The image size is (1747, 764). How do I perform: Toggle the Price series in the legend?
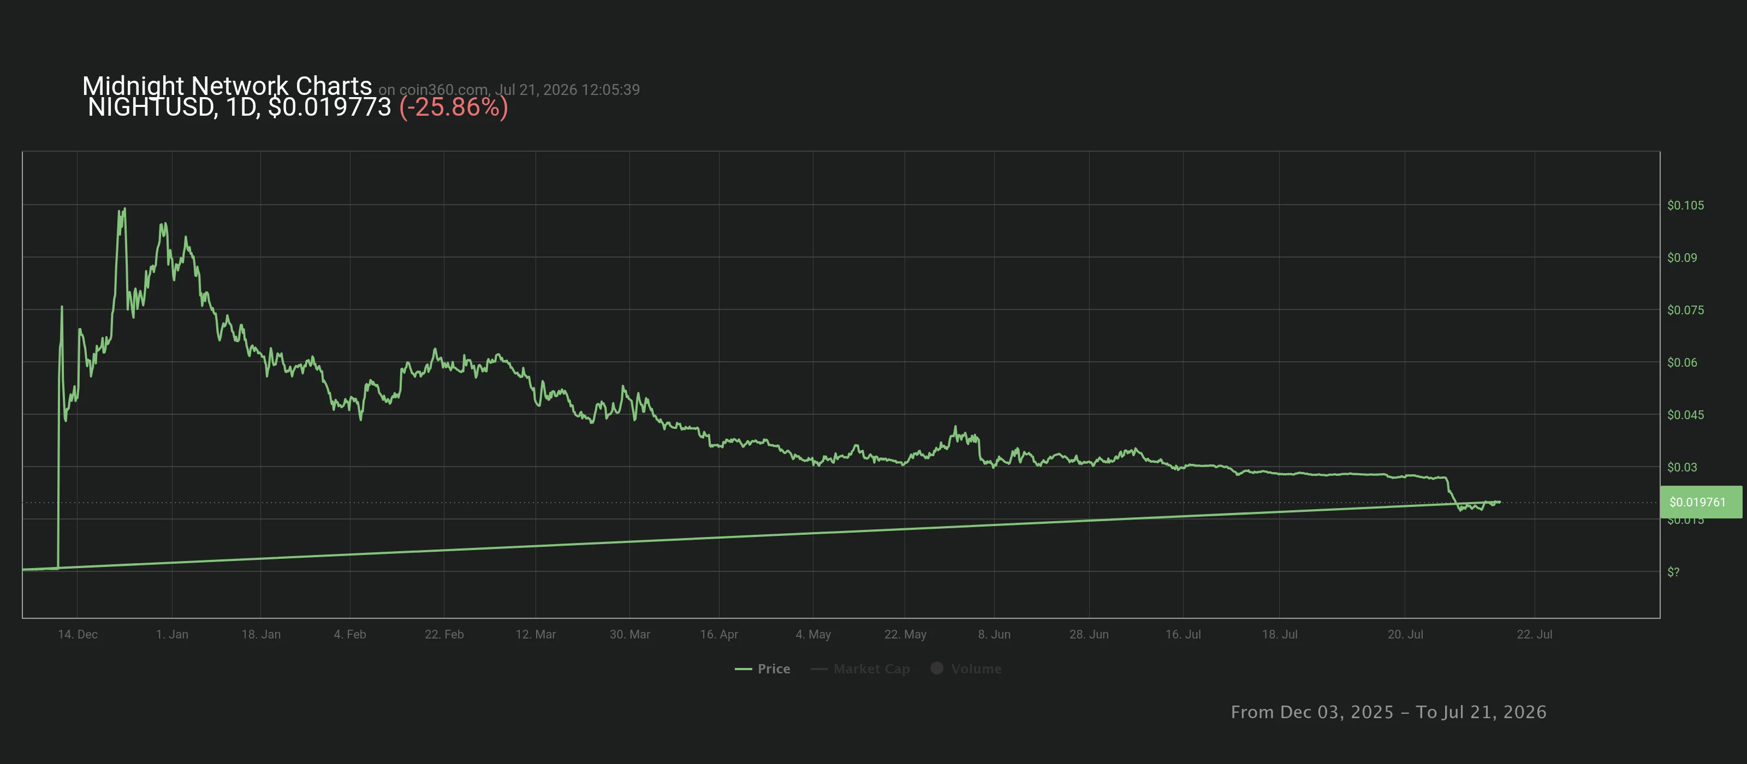point(762,668)
